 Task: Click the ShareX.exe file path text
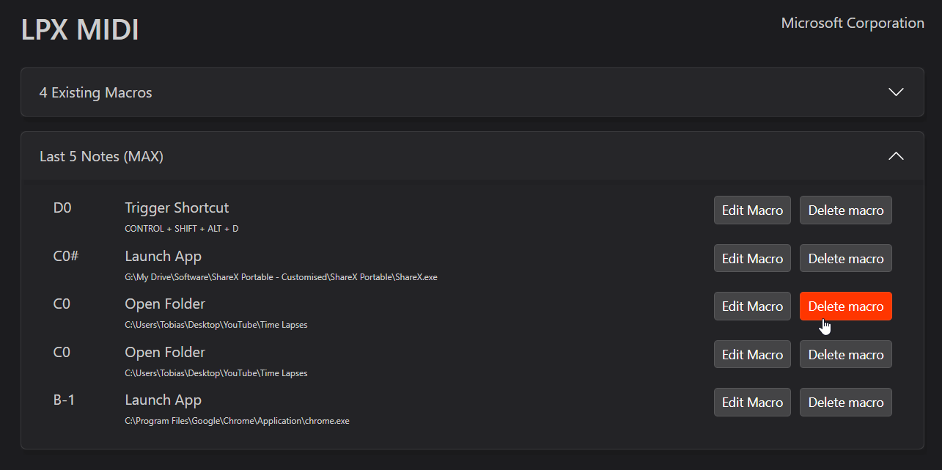(x=281, y=277)
